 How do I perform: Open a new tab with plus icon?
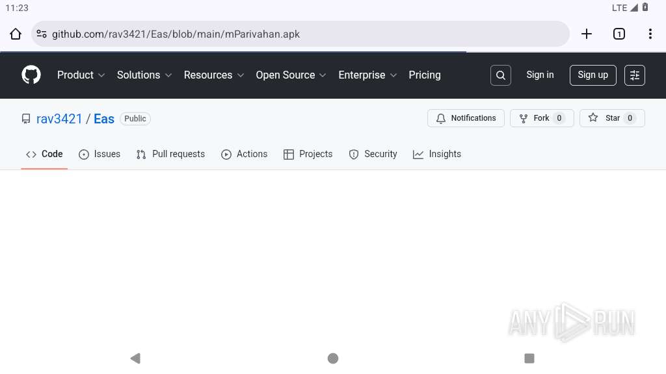coord(587,34)
